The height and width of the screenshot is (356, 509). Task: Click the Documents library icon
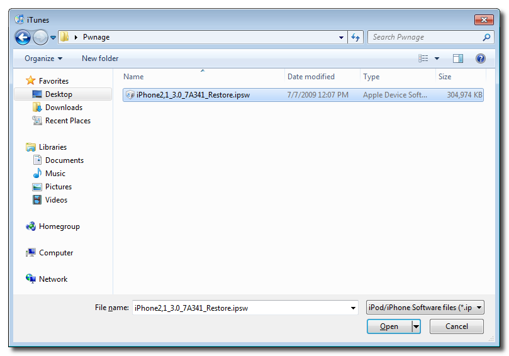37,160
